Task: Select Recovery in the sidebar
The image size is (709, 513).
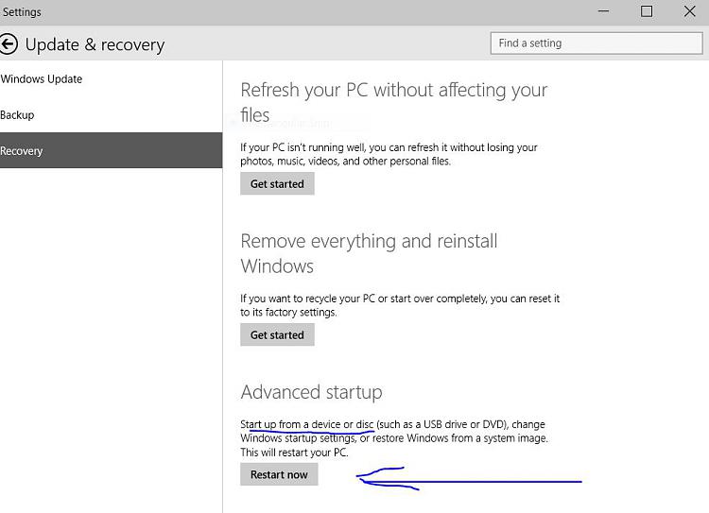Action: [111, 150]
